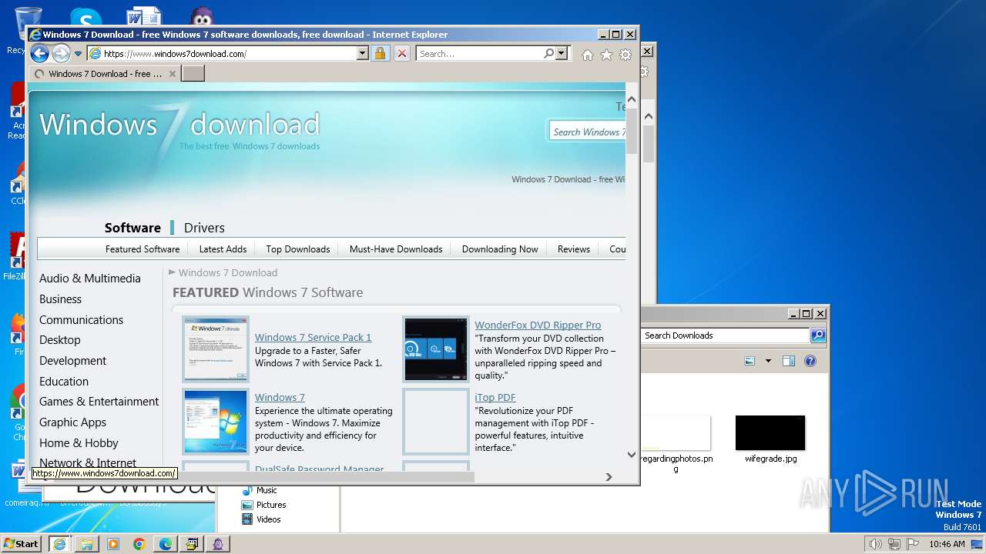Open Graphic Apps category

click(73, 422)
